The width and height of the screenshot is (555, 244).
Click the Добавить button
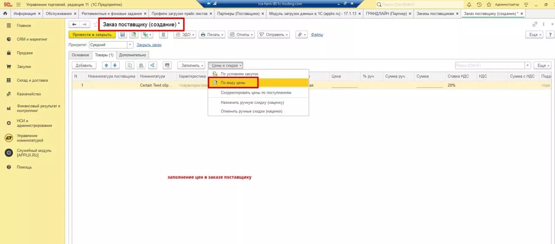(84, 65)
